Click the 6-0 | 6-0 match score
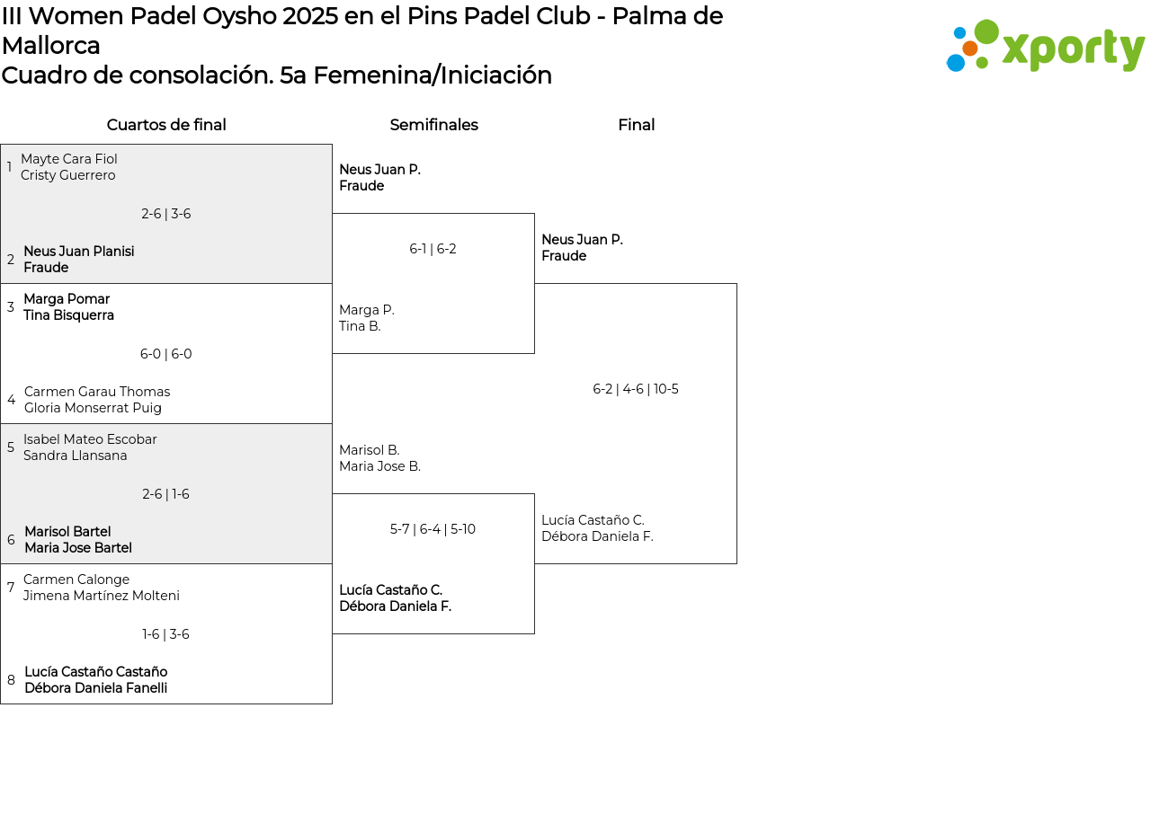 coord(166,354)
